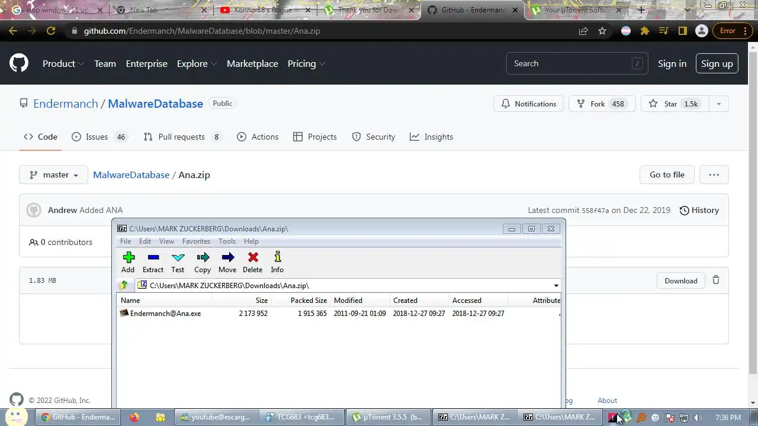
Task: Switch to the Projects tab
Action: point(315,137)
